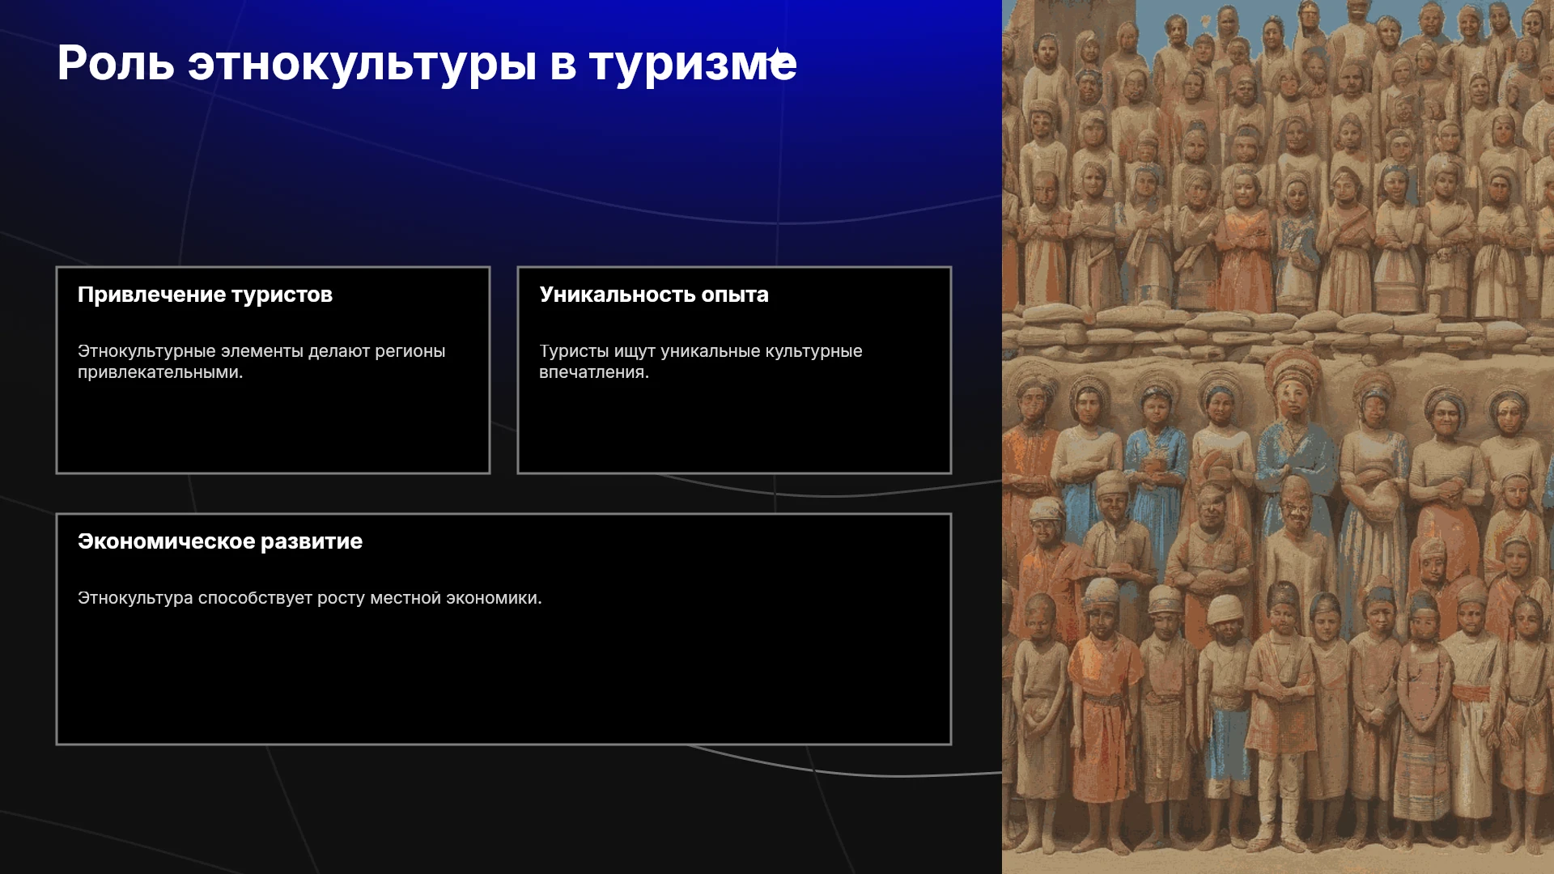Click empty space inside the 'Экономическое развитие' card
Screen dimensions: 1554x874
[x=503, y=680]
